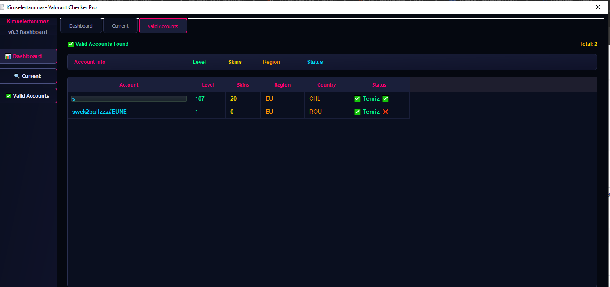Click the red X icon in ROU row
The width and height of the screenshot is (610, 287).
(x=385, y=112)
